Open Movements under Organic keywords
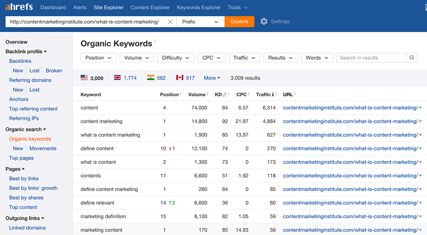Viewport: 427px width, 235px height. 43,148
